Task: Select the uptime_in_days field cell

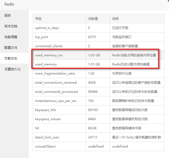Action: [59, 28]
